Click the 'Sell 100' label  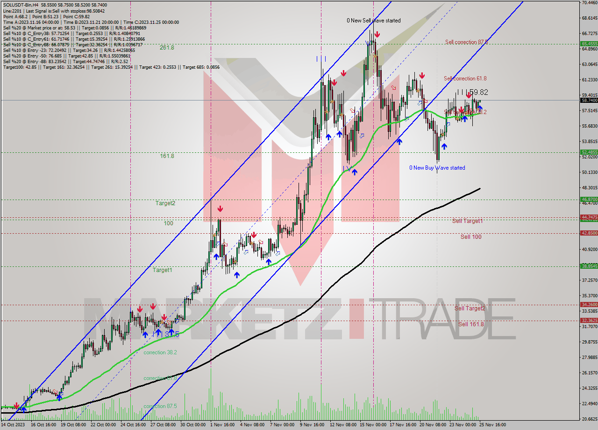[471, 237]
